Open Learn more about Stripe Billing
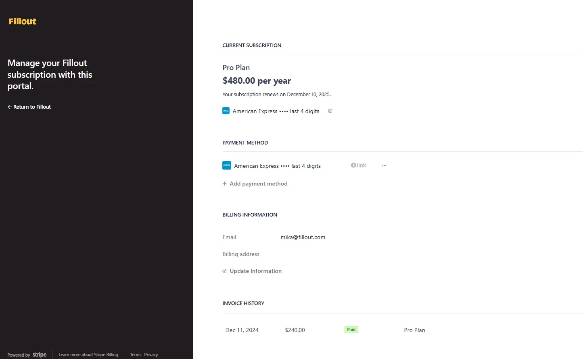583x359 pixels. [x=88, y=355]
